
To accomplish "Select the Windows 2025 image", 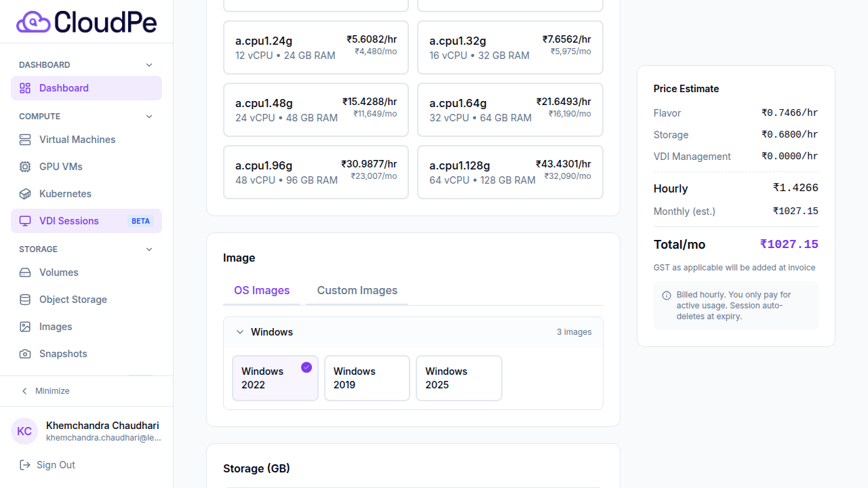I will point(459,378).
